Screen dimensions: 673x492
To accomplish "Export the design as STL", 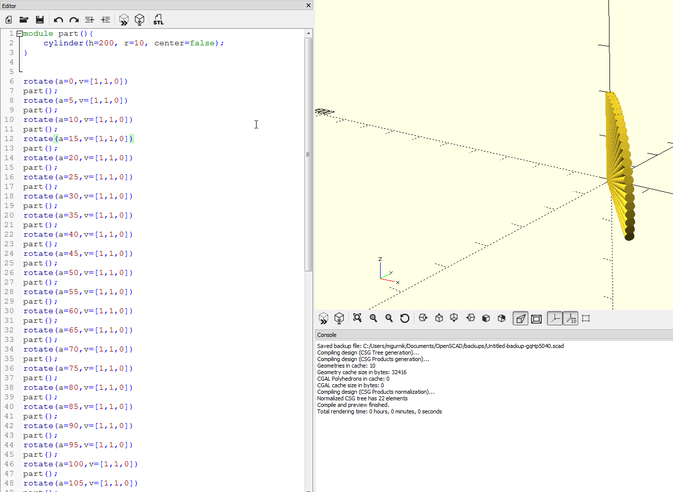I will (x=158, y=20).
